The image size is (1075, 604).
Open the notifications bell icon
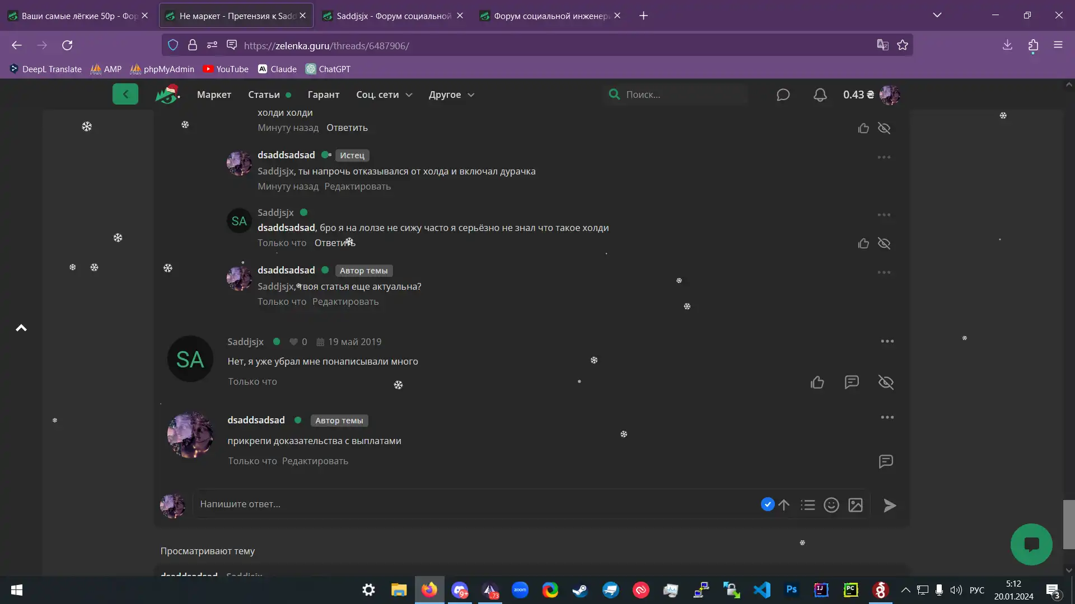pos(820,95)
